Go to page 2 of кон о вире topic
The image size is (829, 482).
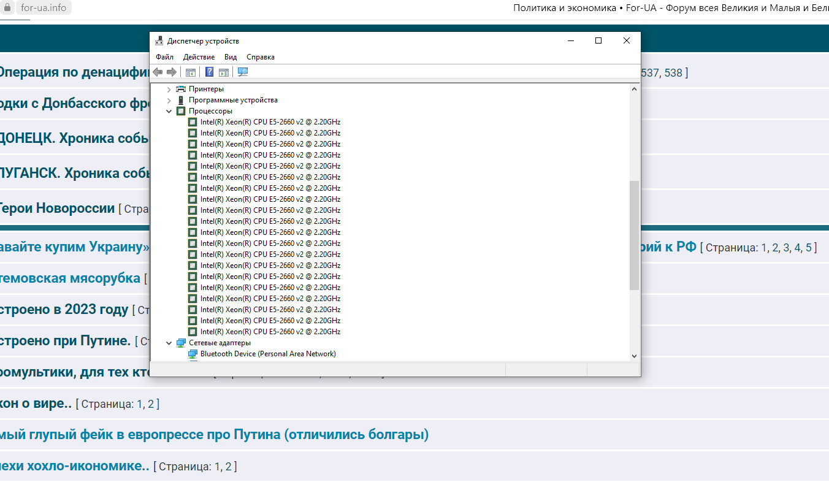pos(151,404)
